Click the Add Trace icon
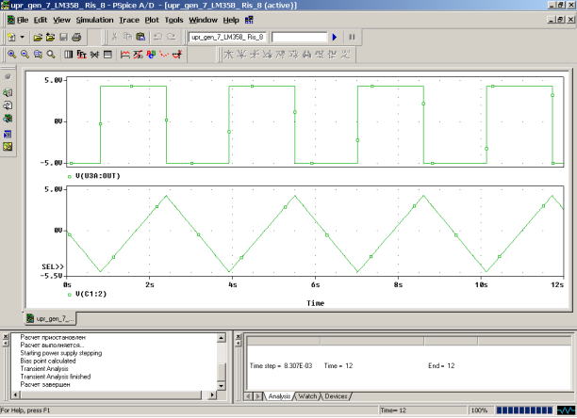Screen dimensions: 577x418 point(125,55)
